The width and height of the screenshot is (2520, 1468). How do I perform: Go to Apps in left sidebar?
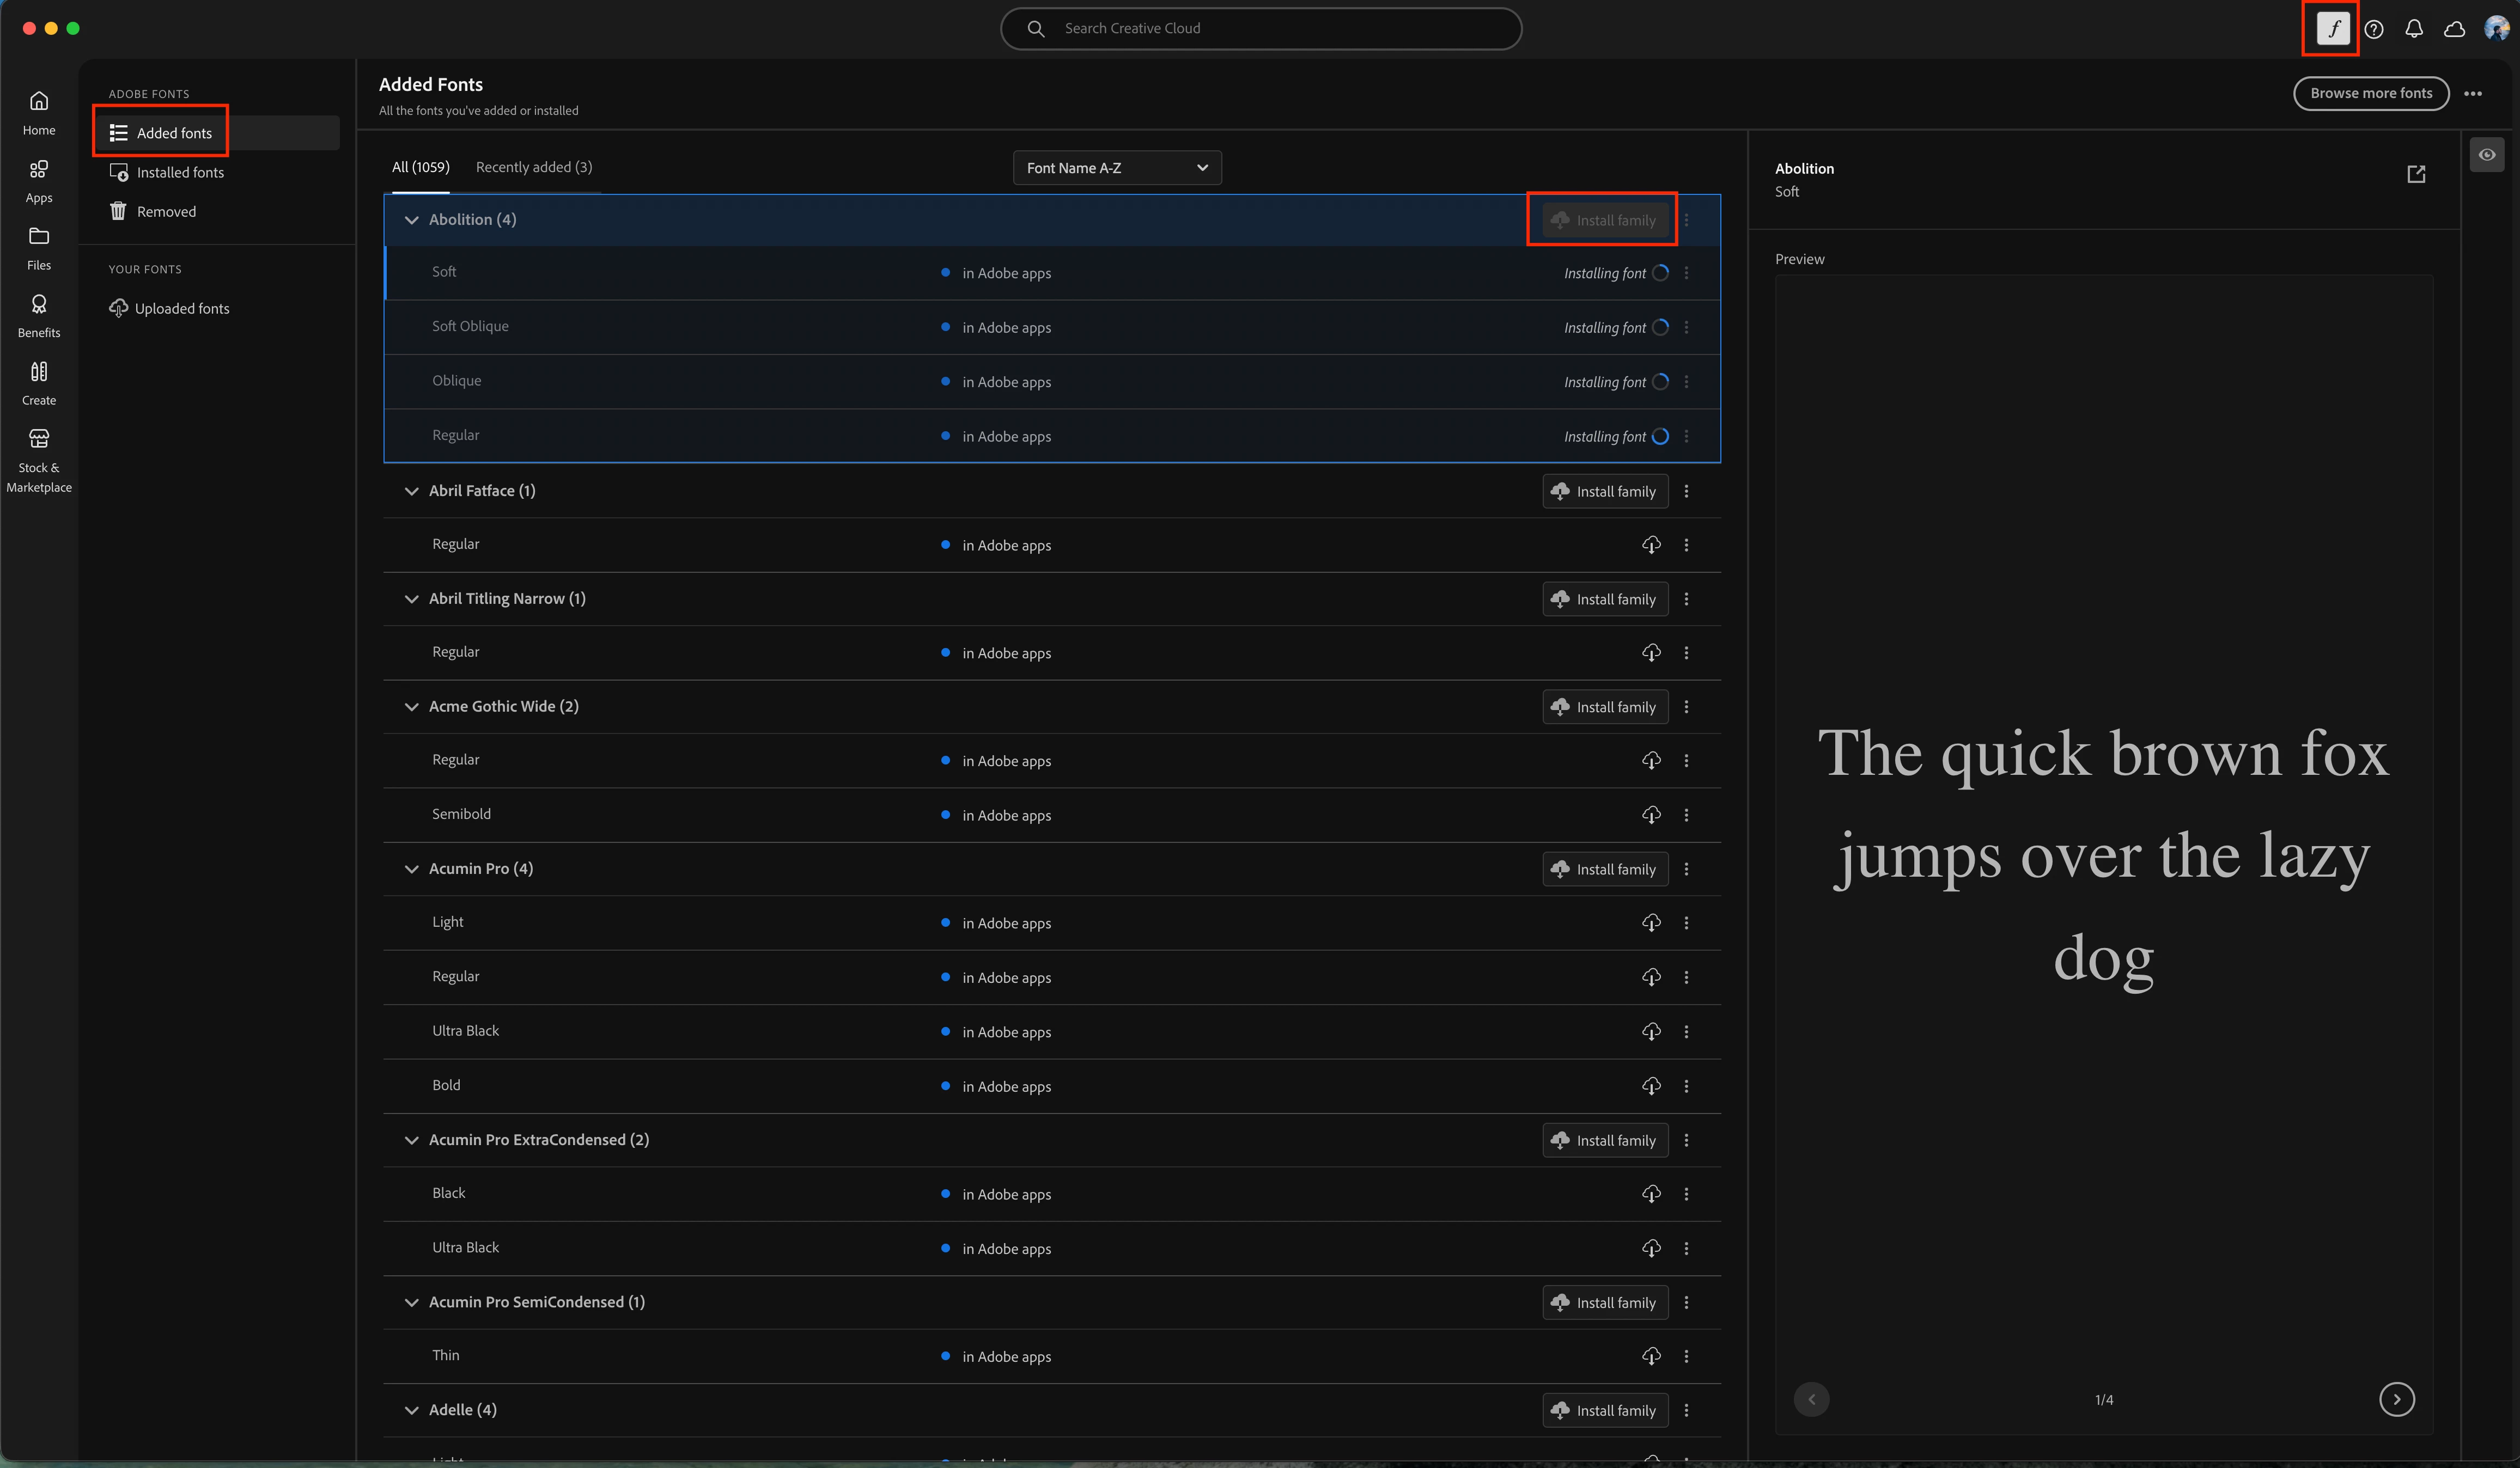pyautogui.click(x=39, y=180)
